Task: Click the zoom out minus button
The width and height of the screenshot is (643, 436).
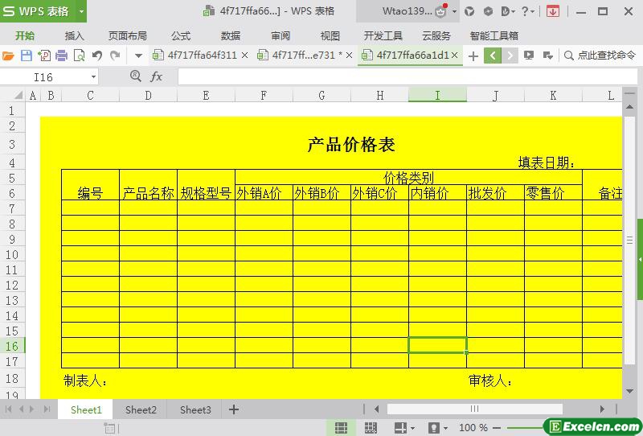Action: (x=497, y=428)
